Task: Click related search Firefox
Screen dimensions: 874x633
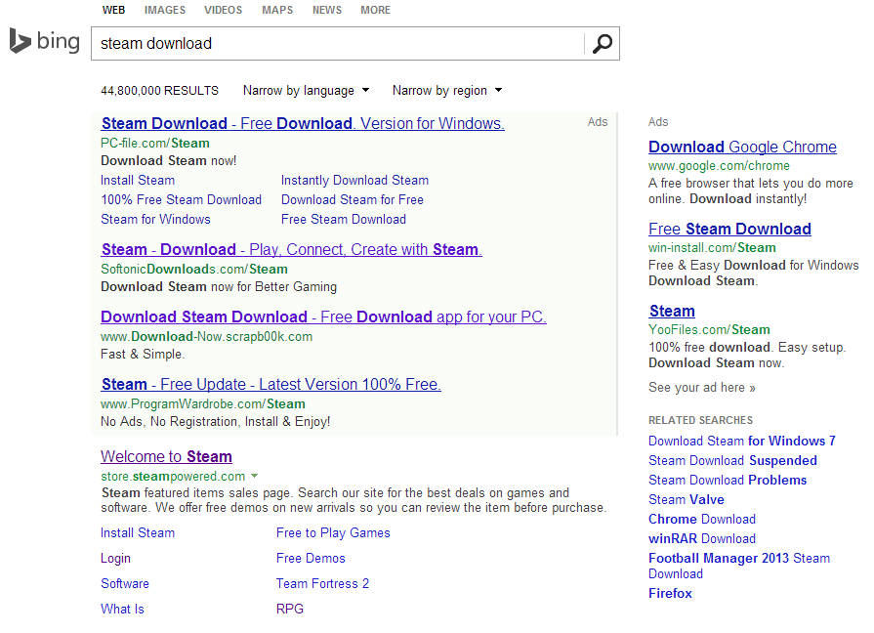Action: (x=670, y=593)
